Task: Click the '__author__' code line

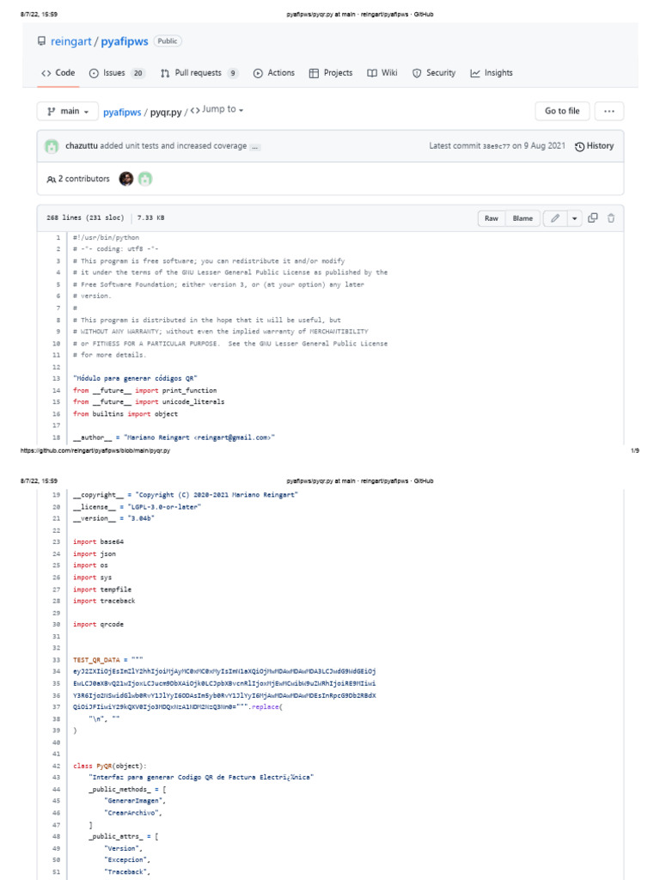Action: [x=174, y=437]
